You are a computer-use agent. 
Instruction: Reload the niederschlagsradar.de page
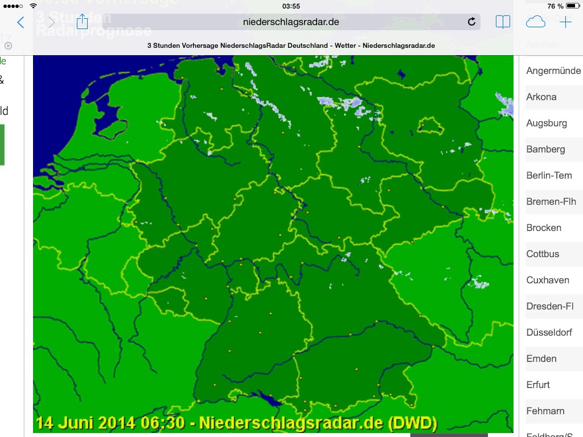pos(471,22)
